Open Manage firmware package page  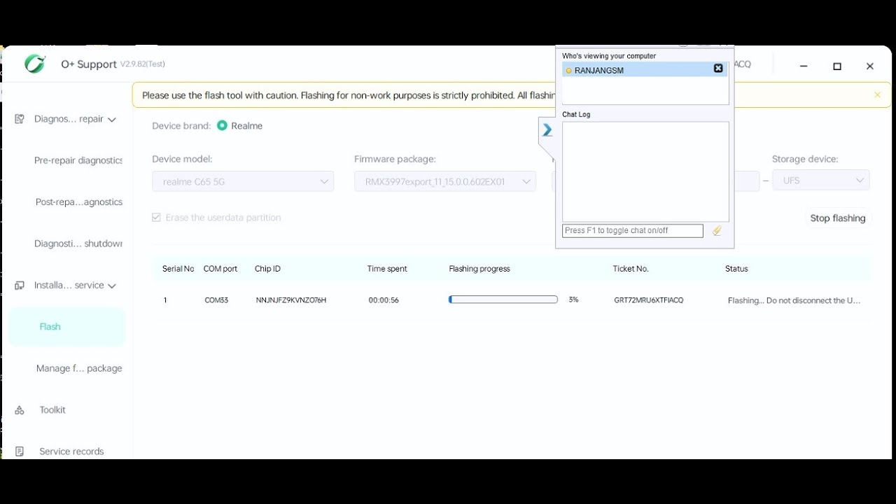coord(79,368)
